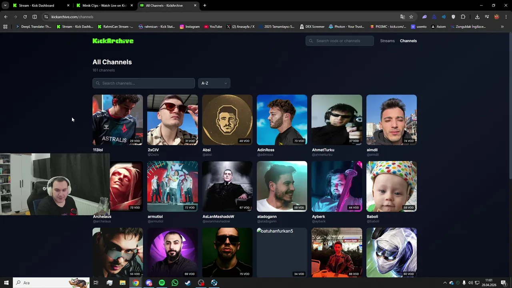Open Steam from the taskbar
Screen dimensions: 512x288
(188, 283)
